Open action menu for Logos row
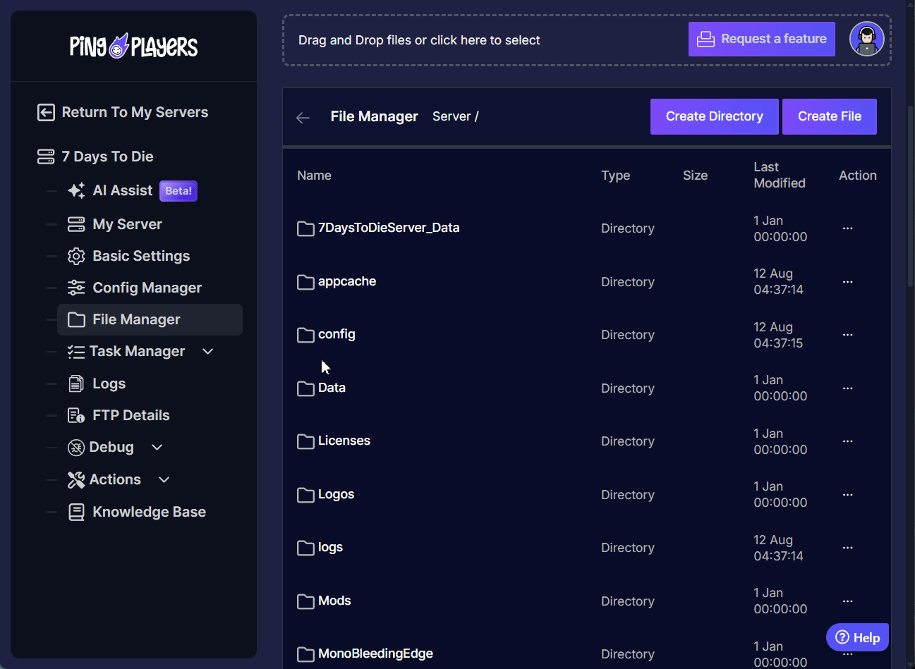This screenshot has height=669, width=915. coord(848,495)
